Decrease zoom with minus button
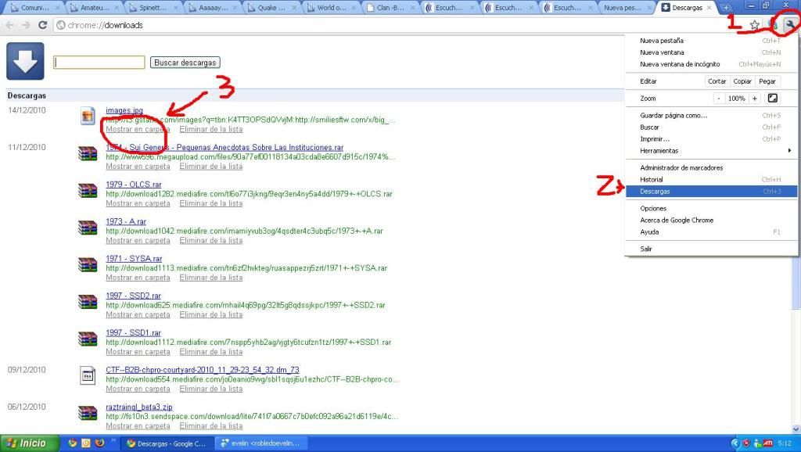This screenshot has width=801, height=452. click(720, 98)
